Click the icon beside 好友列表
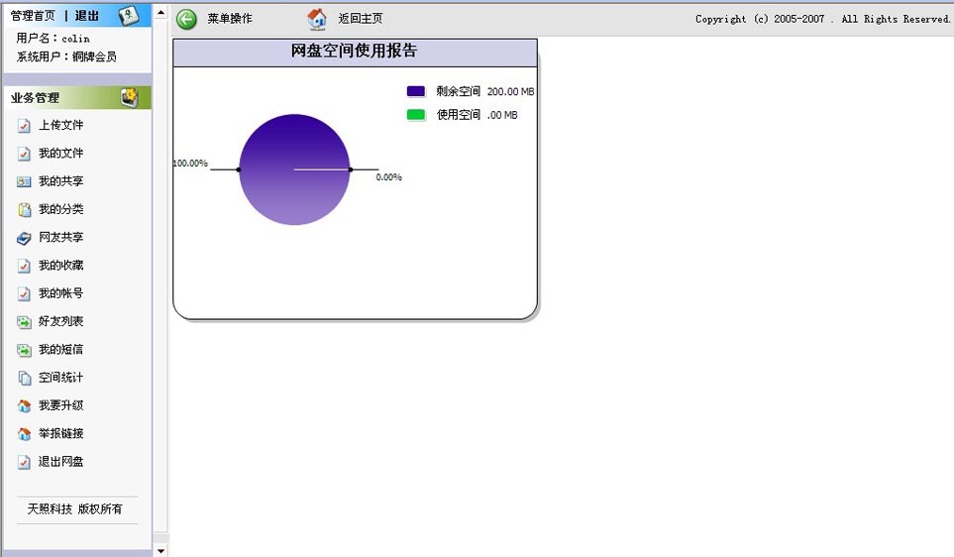954x557 pixels. tap(24, 322)
